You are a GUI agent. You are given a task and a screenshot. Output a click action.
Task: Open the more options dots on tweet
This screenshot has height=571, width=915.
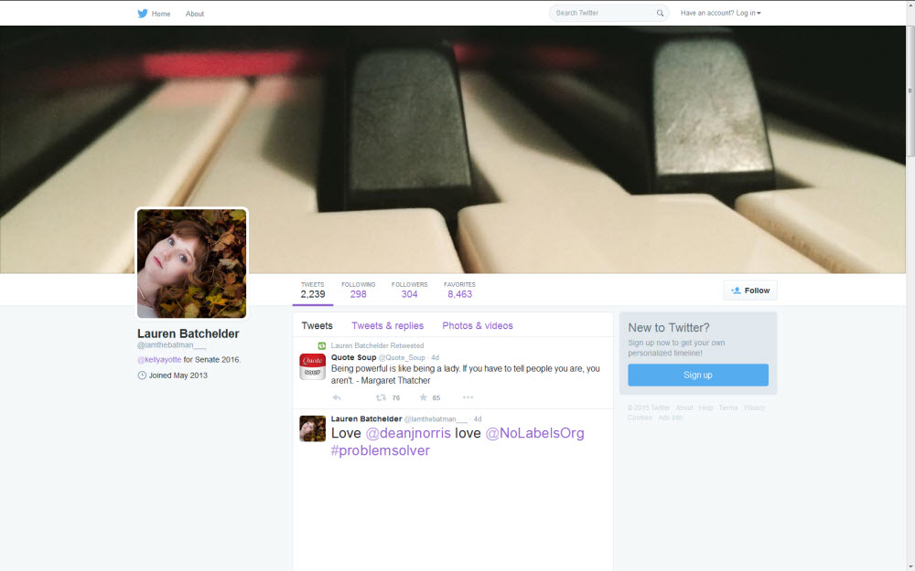click(468, 397)
